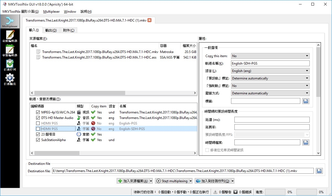Screen dimensions: 332x196
Task: Open the forced track flag dropdown
Action: (270, 86)
